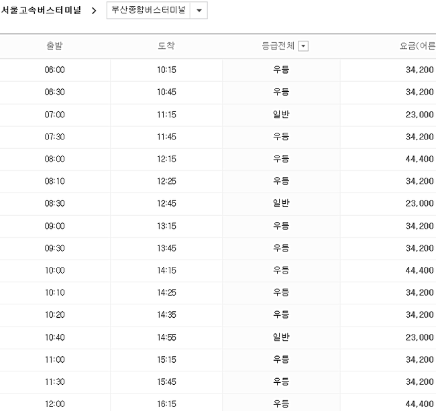
Task: Click the 23,000 fare in the 07:00 row
Action: [420, 115]
